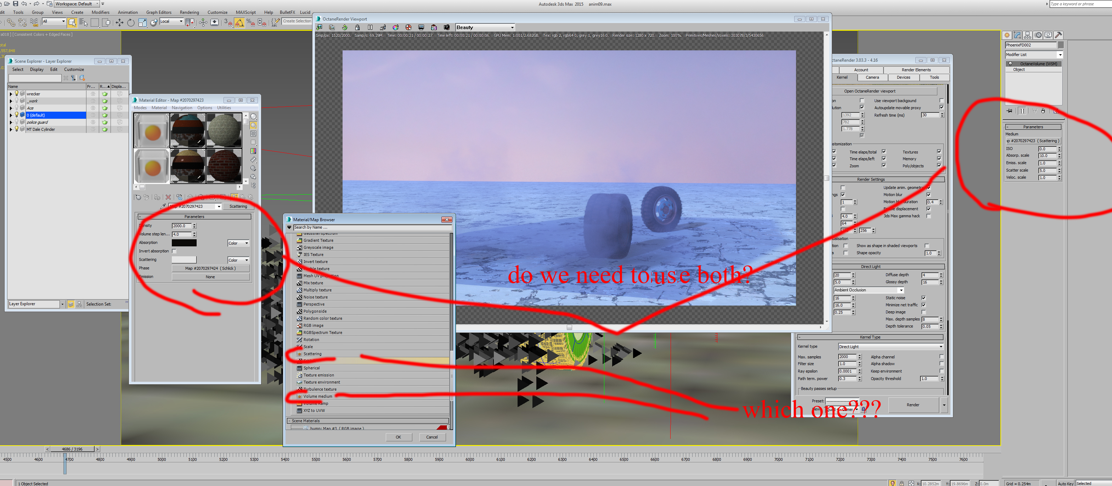The height and width of the screenshot is (486, 1112).
Task: Pause rendering in OctaneRender Viewport
Action: coord(370,27)
